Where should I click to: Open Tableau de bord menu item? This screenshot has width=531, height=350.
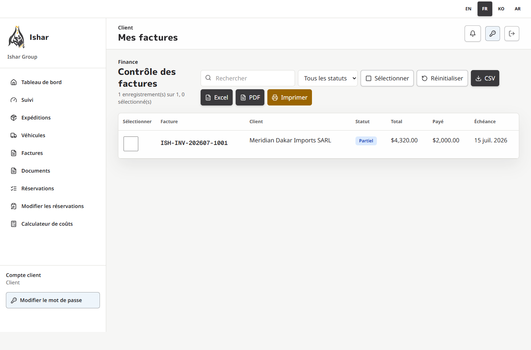(x=53, y=82)
